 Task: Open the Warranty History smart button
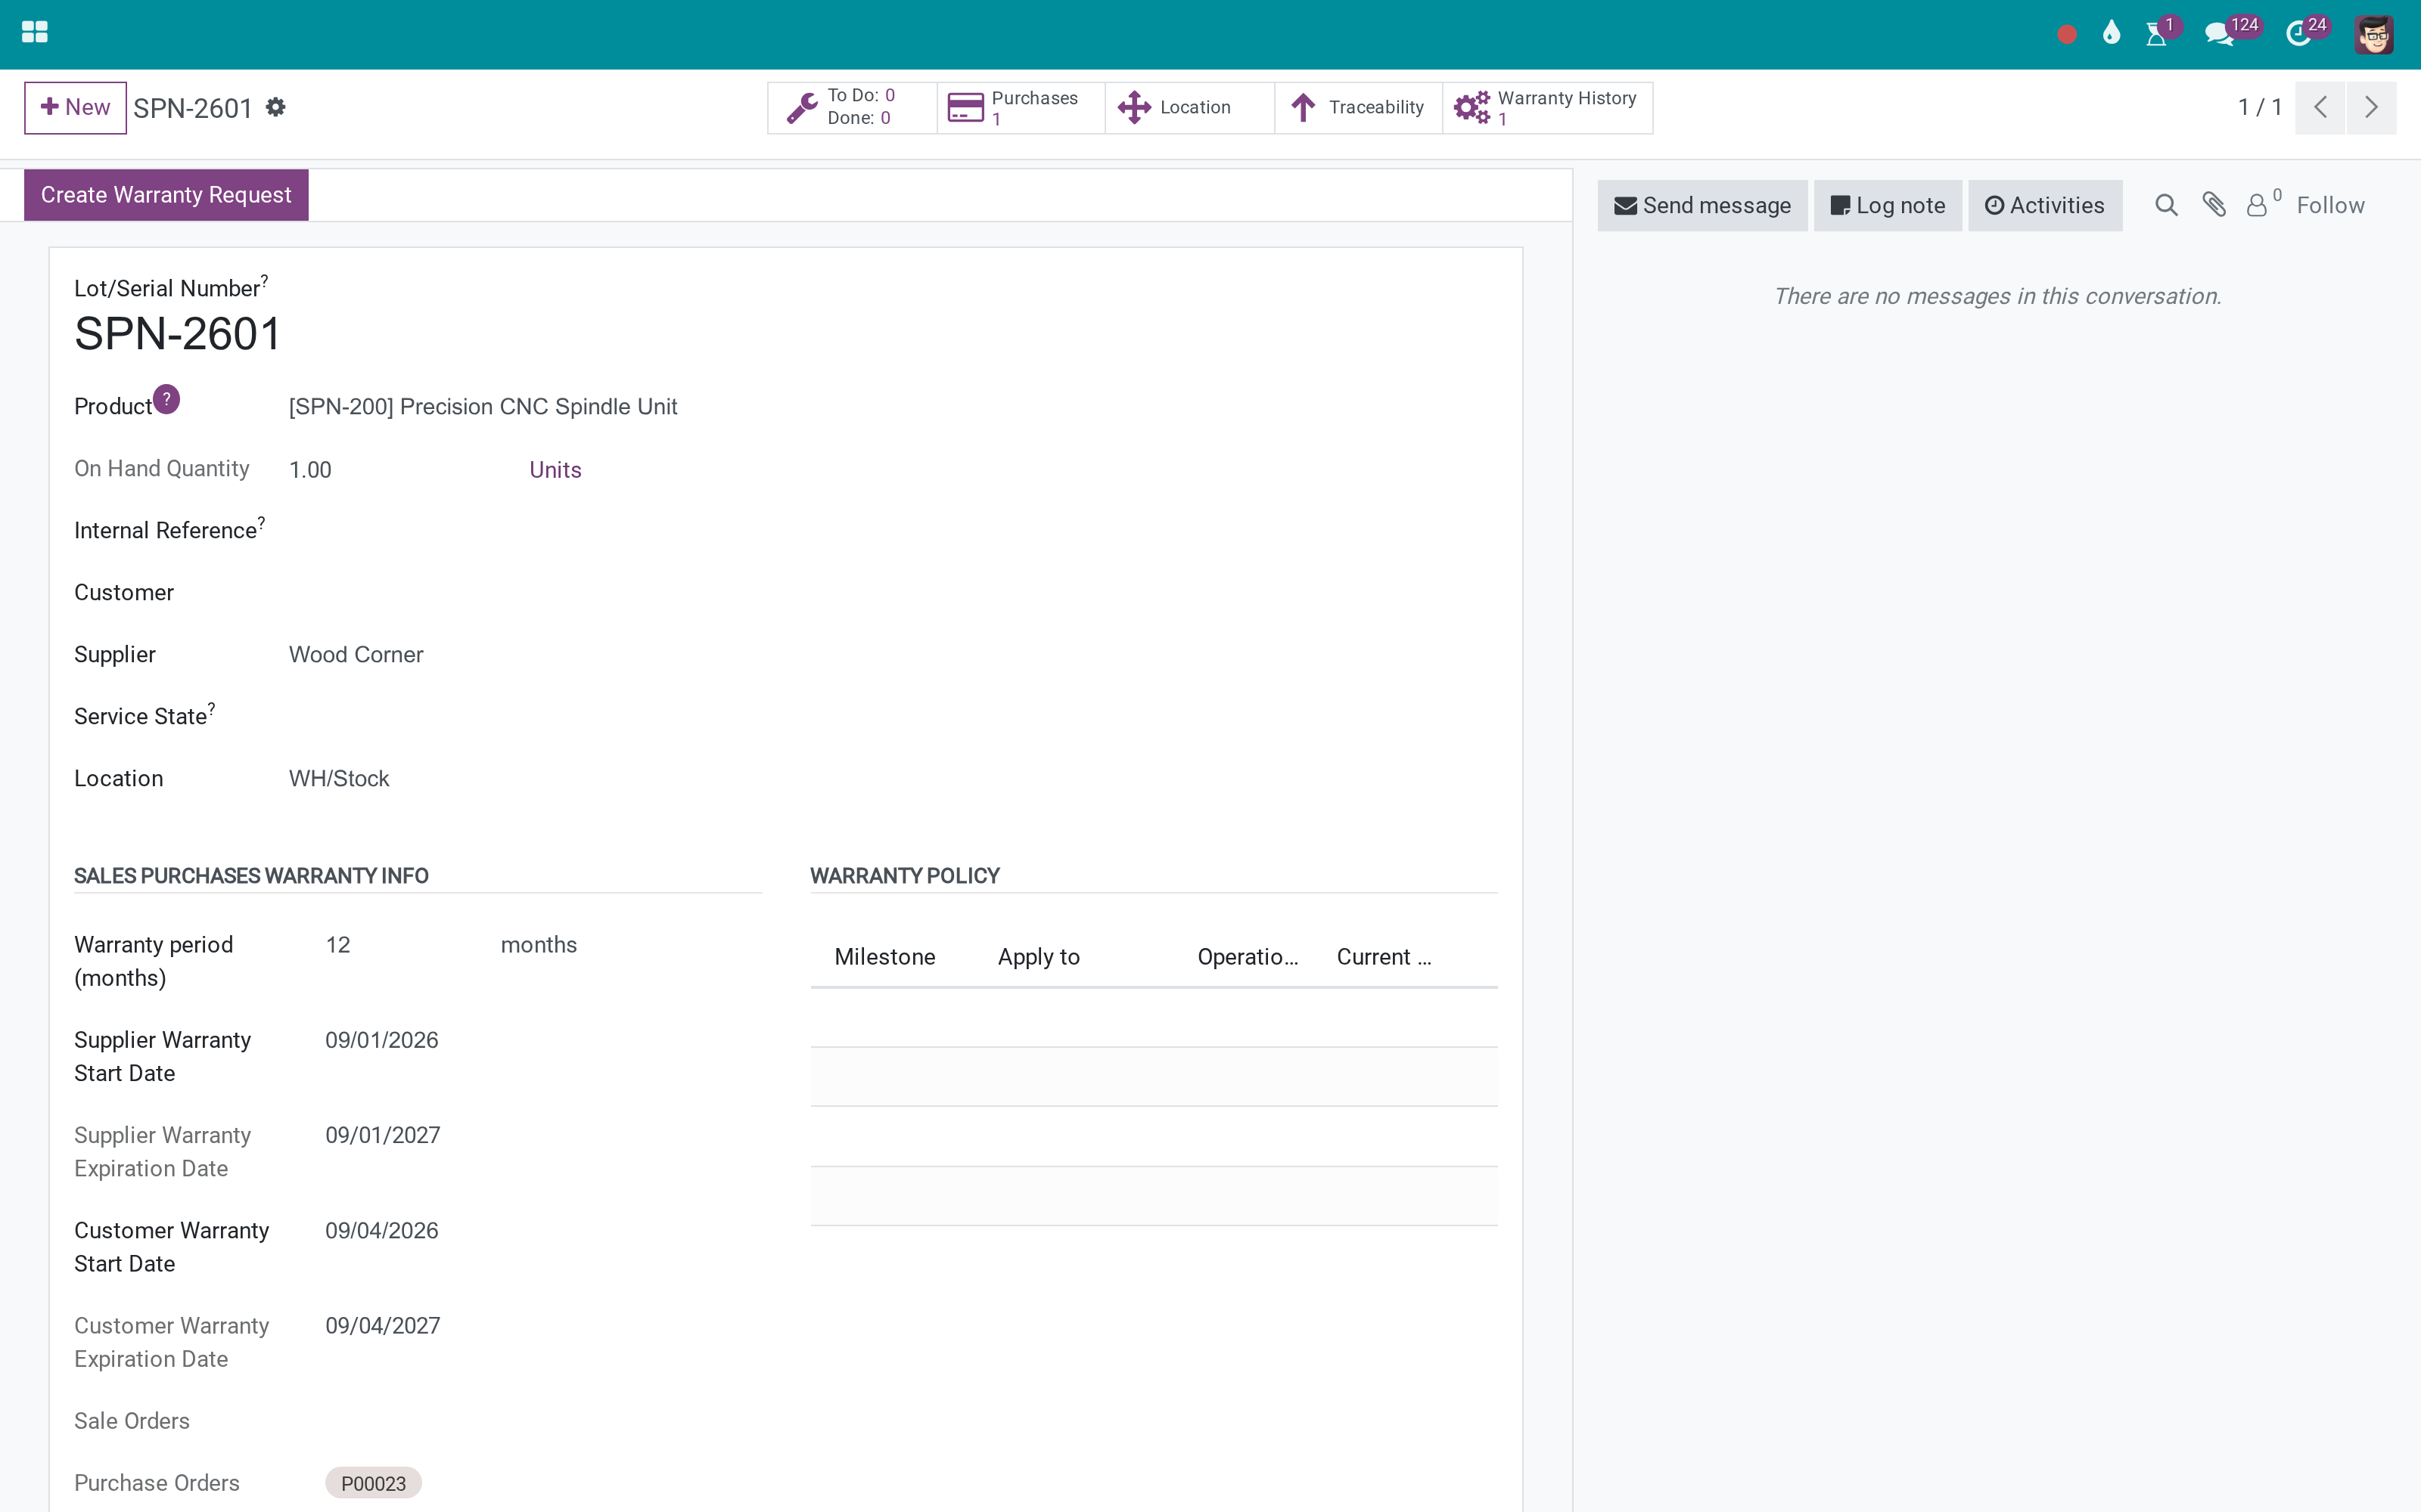pos(1548,107)
